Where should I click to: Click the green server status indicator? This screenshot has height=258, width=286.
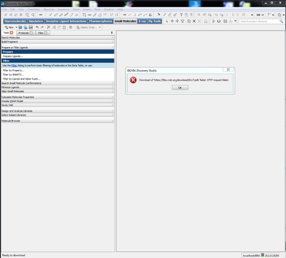(262, 255)
